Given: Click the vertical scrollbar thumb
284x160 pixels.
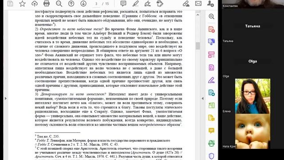Looking at the screenshot, I should point(197,46).
